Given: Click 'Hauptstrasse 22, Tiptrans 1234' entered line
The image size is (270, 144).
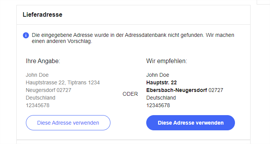Looking at the screenshot, I should (x=63, y=83).
